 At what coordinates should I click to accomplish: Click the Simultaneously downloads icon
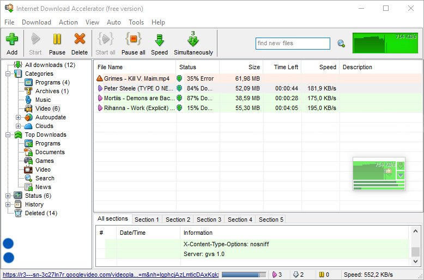point(193,39)
